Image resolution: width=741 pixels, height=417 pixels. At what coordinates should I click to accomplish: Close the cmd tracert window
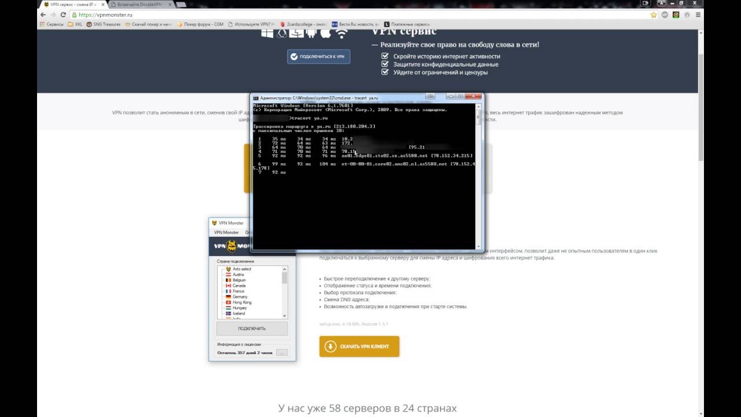point(475,96)
